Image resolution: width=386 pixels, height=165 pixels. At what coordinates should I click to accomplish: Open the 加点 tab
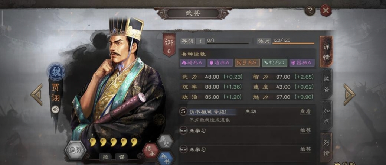click(x=326, y=116)
